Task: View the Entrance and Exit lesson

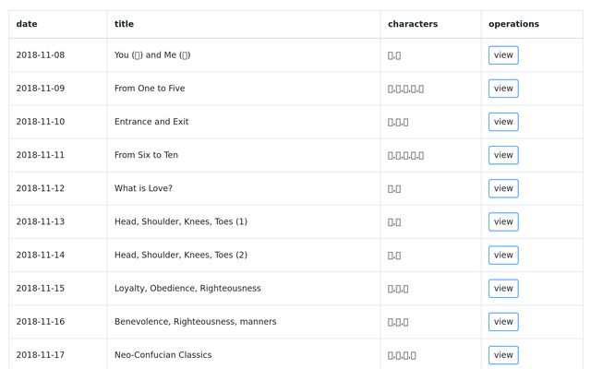Action: [503, 122]
